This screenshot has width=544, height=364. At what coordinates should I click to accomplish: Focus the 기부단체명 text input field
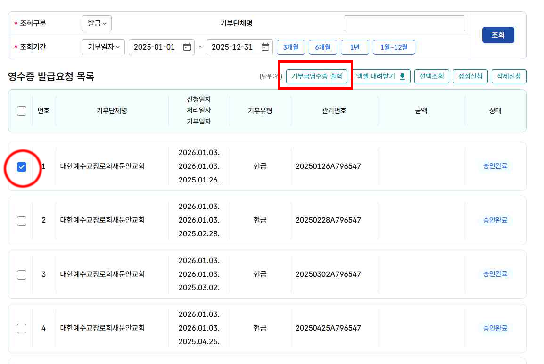[x=404, y=23]
